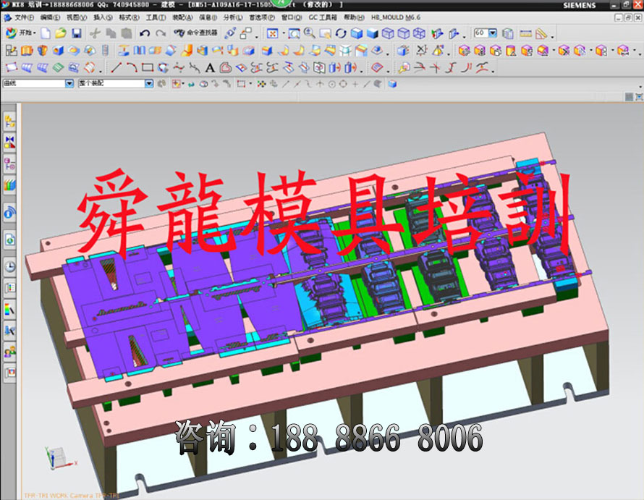Activate the Zoom magnifier tool

(309, 33)
